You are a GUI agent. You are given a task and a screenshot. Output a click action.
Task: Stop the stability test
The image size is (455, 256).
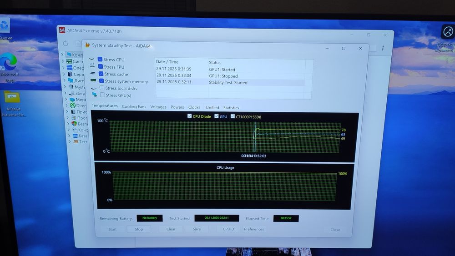coord(139,229)
